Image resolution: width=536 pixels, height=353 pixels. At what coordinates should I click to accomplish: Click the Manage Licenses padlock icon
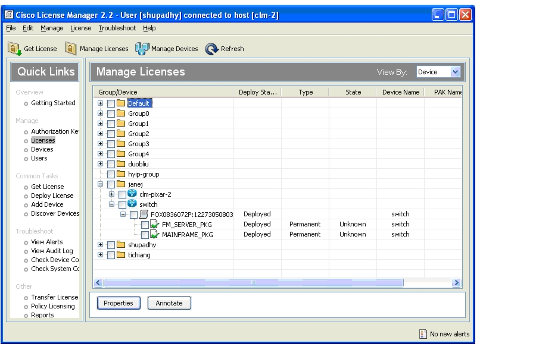pyautogui.click(x=70, y=48)
